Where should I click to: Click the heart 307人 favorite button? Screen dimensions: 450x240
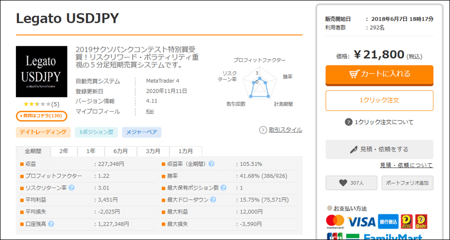[351, 183]
